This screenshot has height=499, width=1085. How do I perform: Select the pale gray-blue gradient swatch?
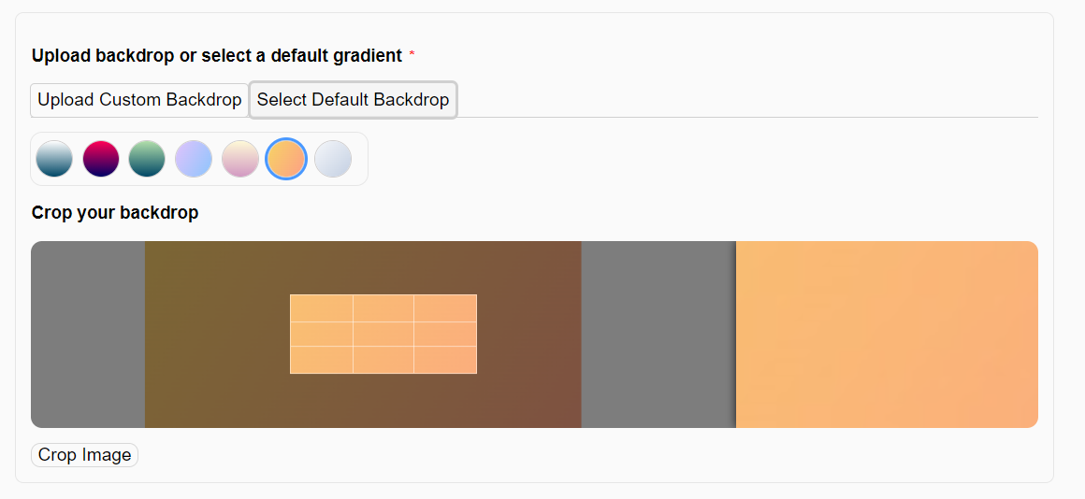[333, 159]
